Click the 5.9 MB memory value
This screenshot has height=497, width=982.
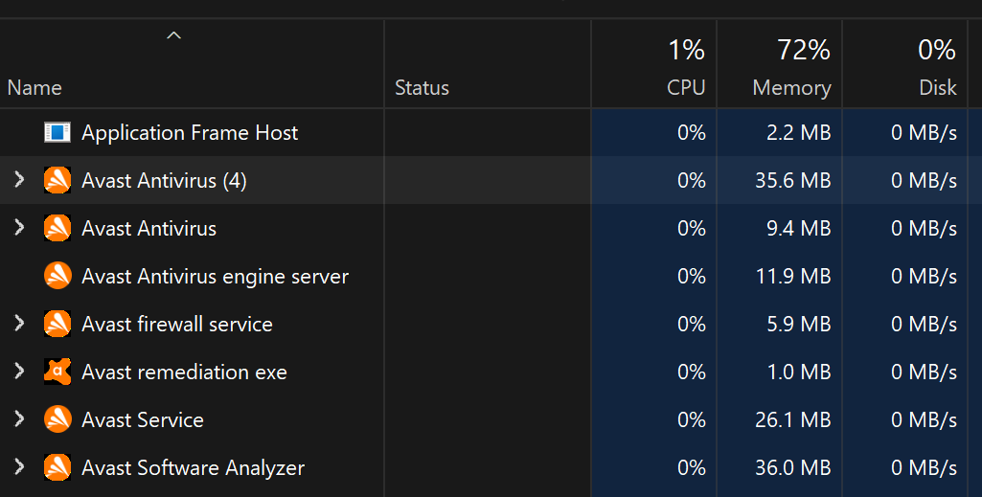pos(798,325)
